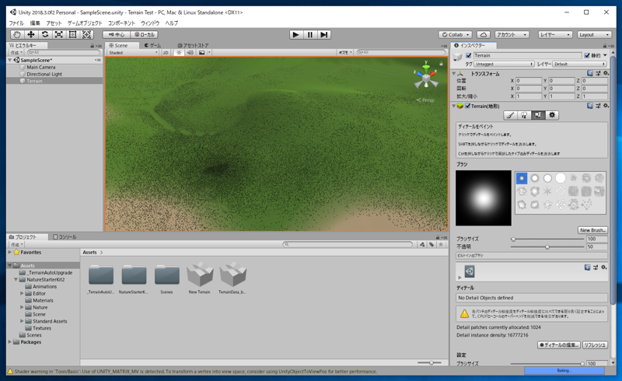Toggle Terrain component enabled checkbox
622x381 pixels.
pyautogui.click(x=468, y=106)
